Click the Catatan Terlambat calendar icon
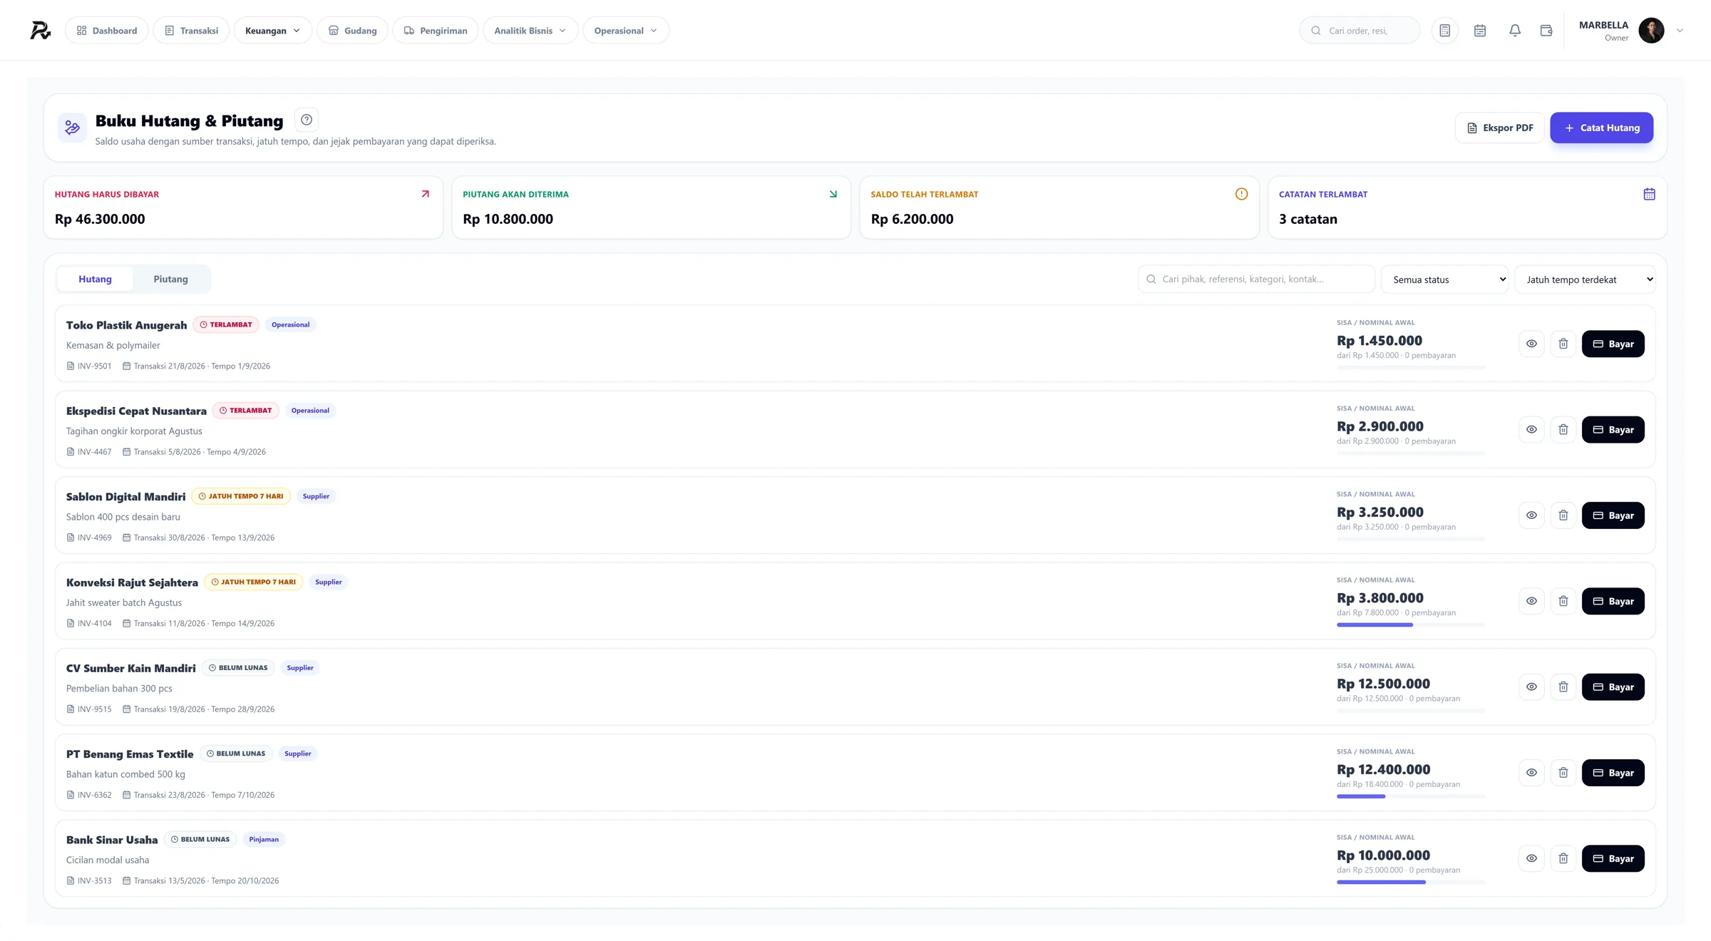 [x=1649, y=194]
